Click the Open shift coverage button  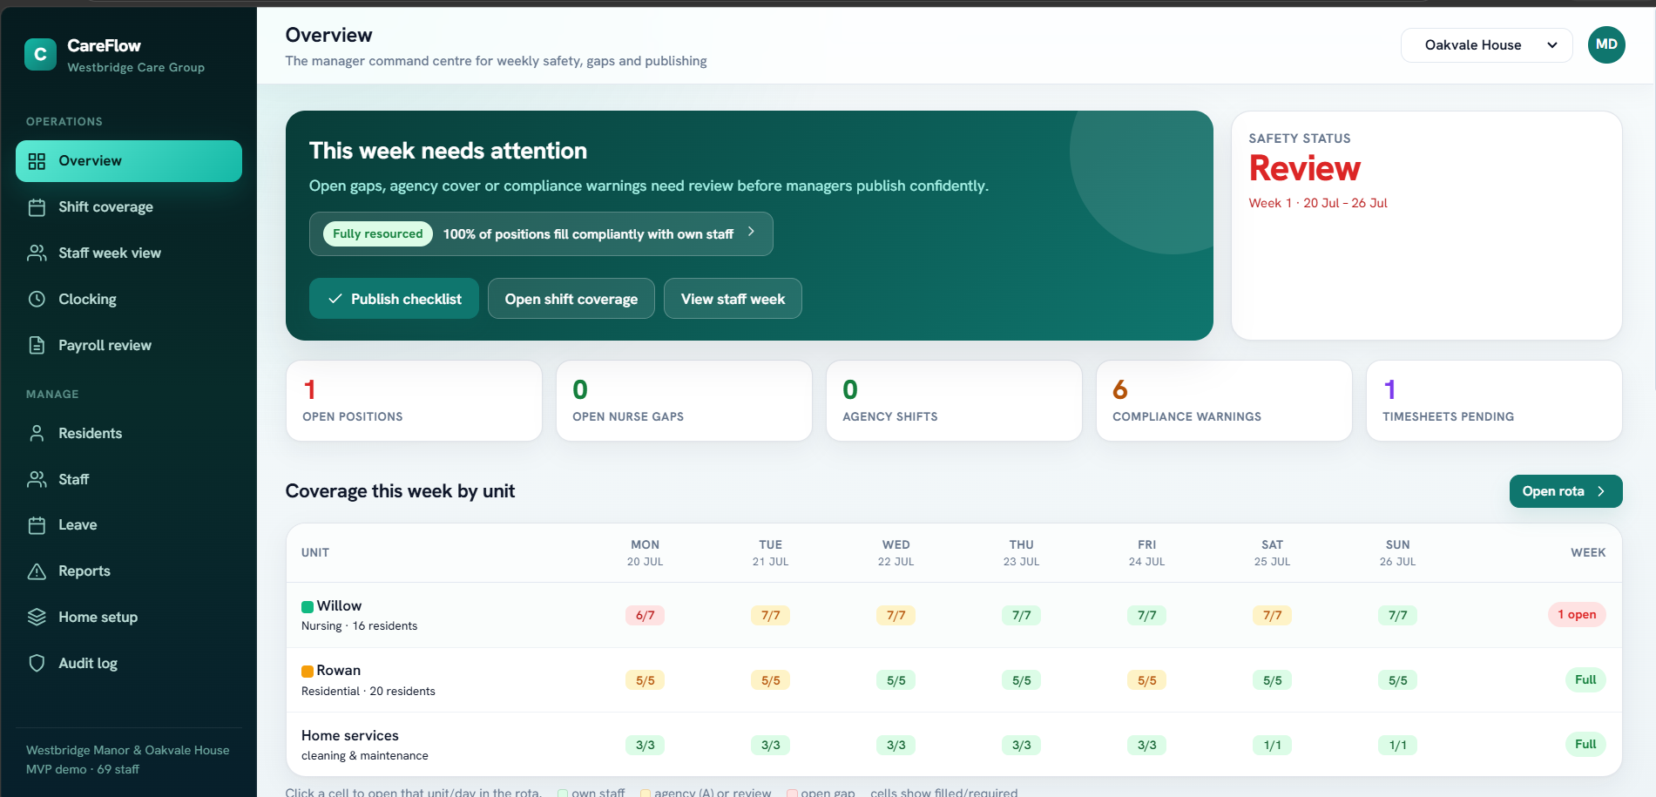571,299
